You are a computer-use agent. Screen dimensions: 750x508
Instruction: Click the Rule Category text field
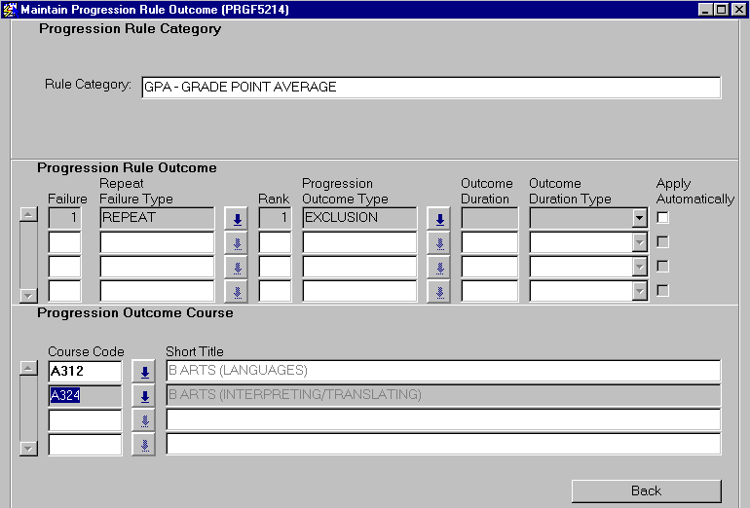click(431, 88)
